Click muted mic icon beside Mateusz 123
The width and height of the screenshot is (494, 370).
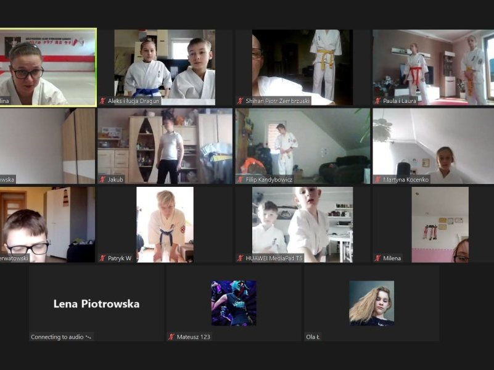click(171, 337)
